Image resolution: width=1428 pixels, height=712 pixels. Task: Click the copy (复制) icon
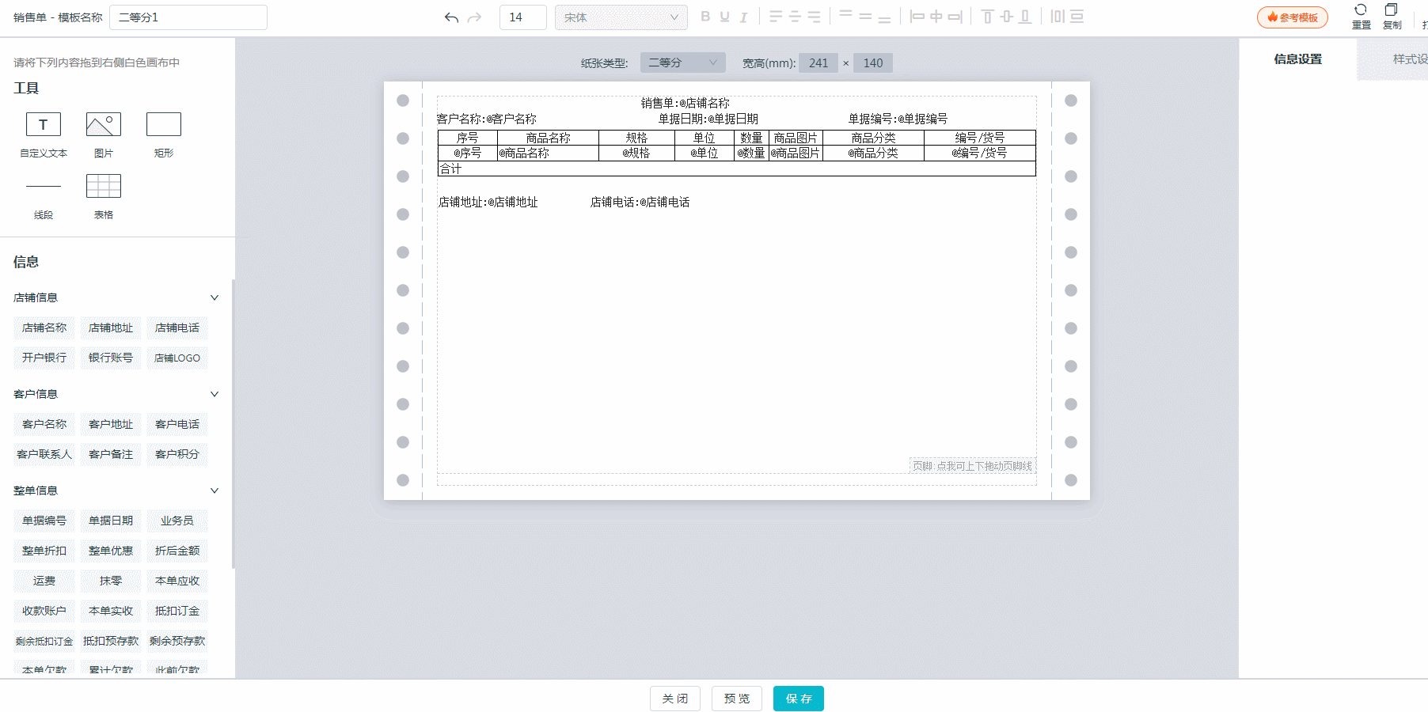point(1391,11)
